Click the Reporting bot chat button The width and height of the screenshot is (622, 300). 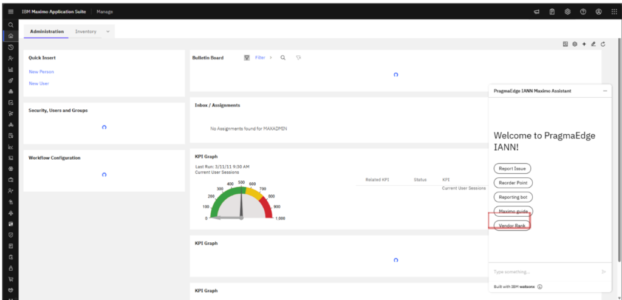point(513,197)
